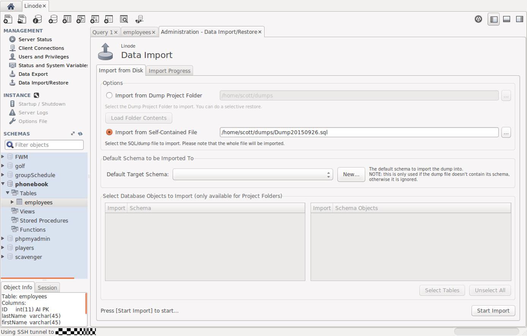Screen dimensions: 527x336
Task: Select Import from Dump Project Folder
Action: [109, 95]
